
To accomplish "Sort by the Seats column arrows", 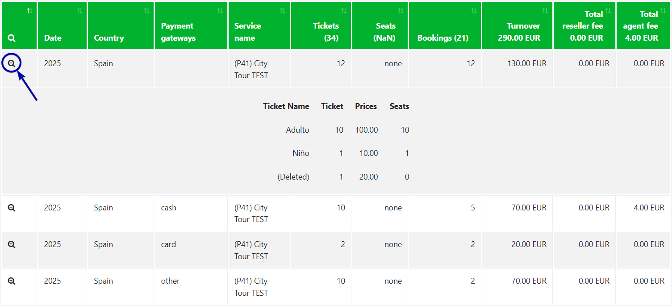I will tap(401, 11).
